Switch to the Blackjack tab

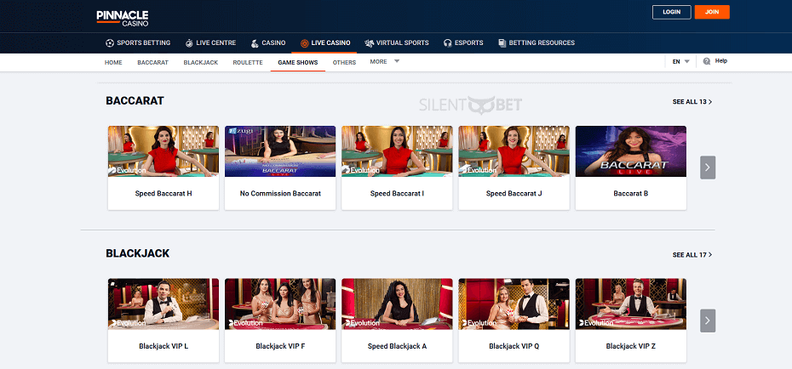click(200, 63)
